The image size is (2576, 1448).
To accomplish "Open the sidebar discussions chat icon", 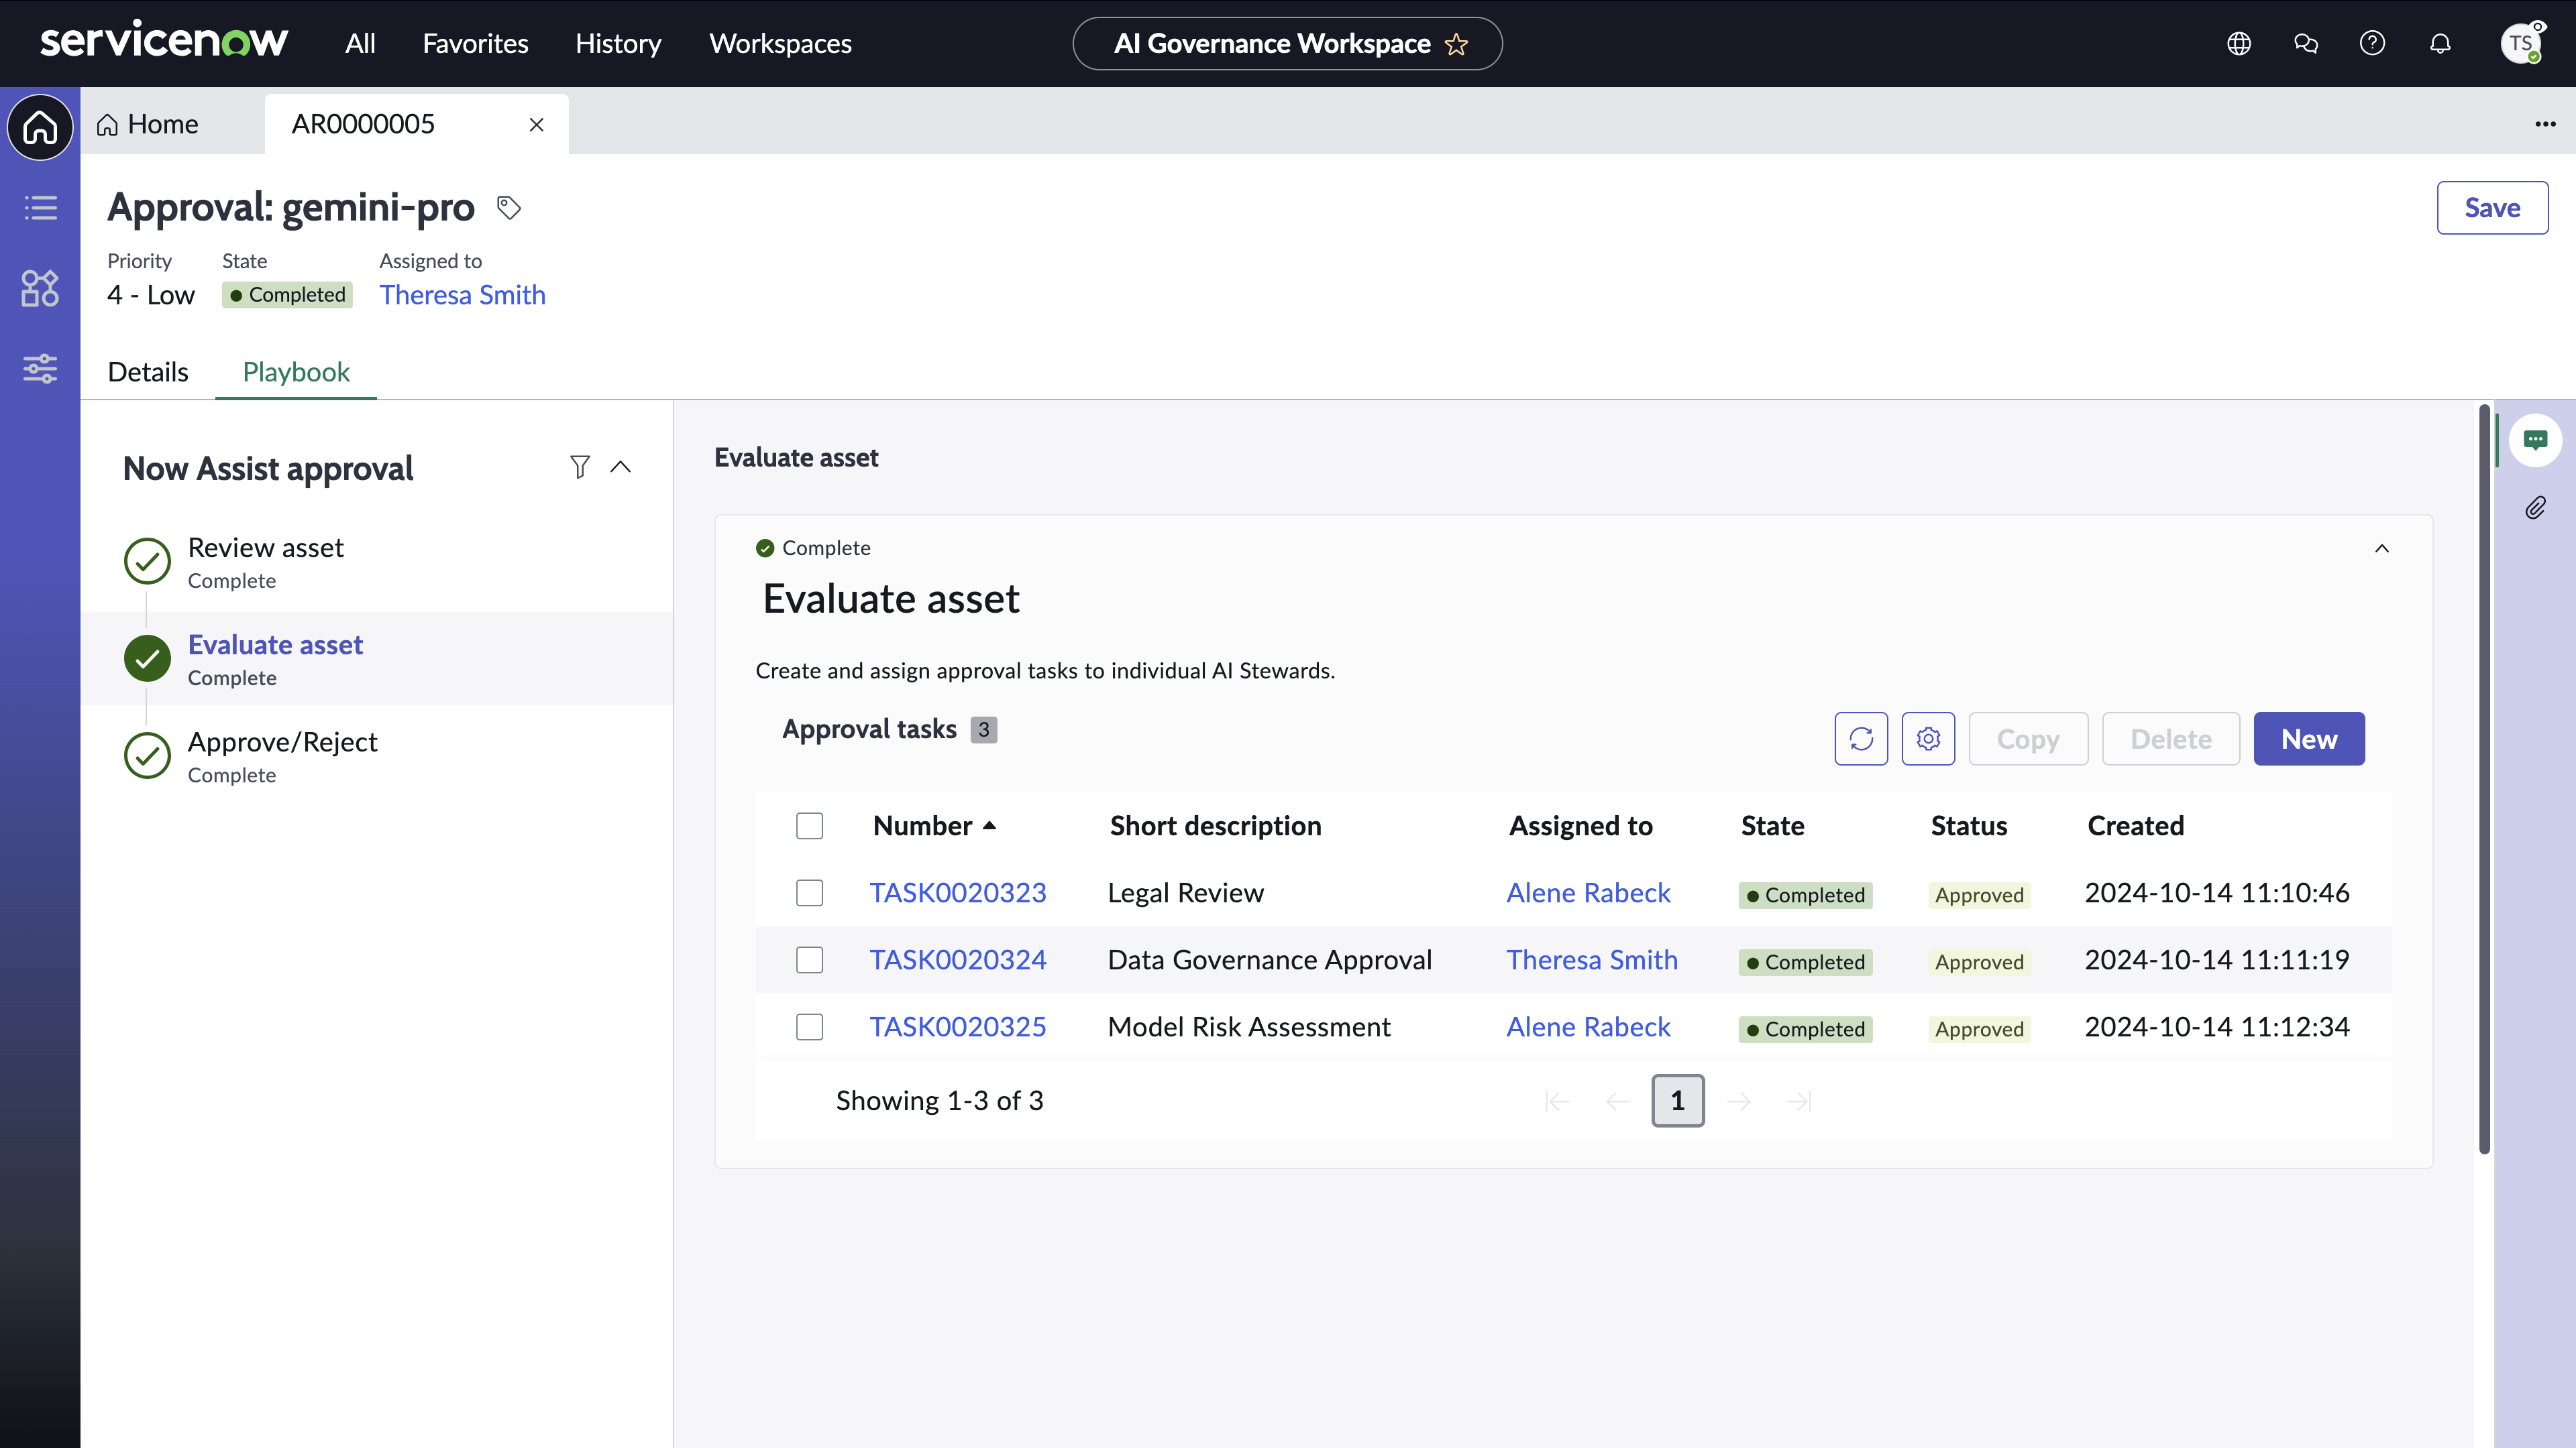I will pyautogui.click(x=2306, y=43).
